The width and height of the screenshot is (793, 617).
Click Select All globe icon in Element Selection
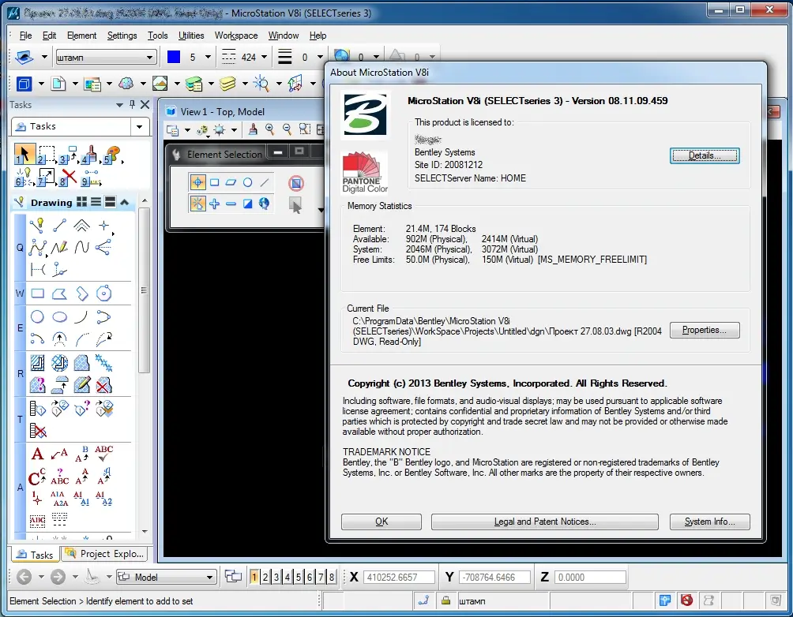[264, 204]
